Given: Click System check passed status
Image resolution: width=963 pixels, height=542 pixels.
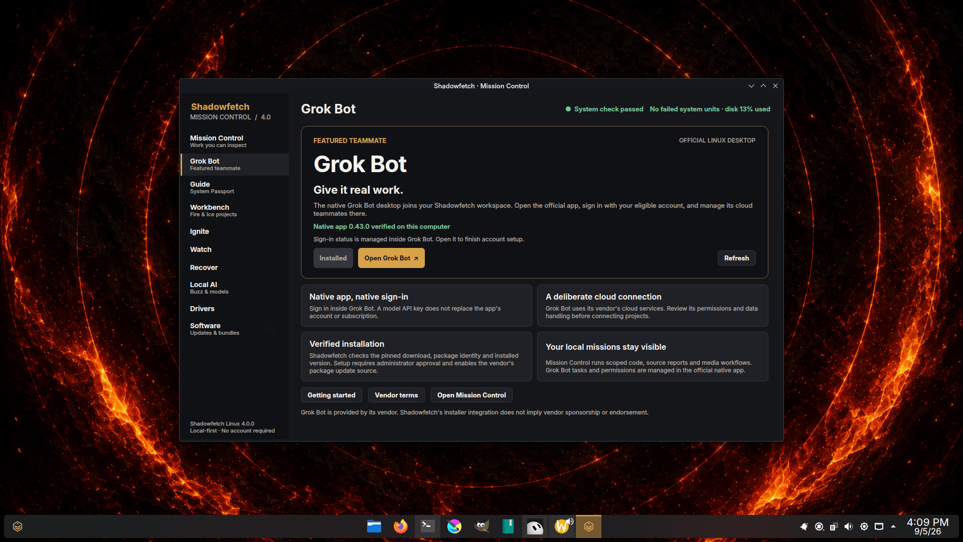Looking at the screenshot, I should [x=604, y=109].
